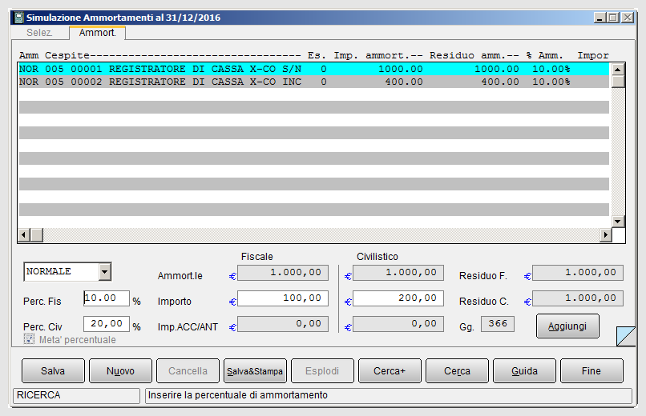Viewport: 646px width, 416px height.
Task: Select row NOR 005 00002 REGISTRATORE DI CASSA INC
Action: pyautogui.click(x=313, y=82)
